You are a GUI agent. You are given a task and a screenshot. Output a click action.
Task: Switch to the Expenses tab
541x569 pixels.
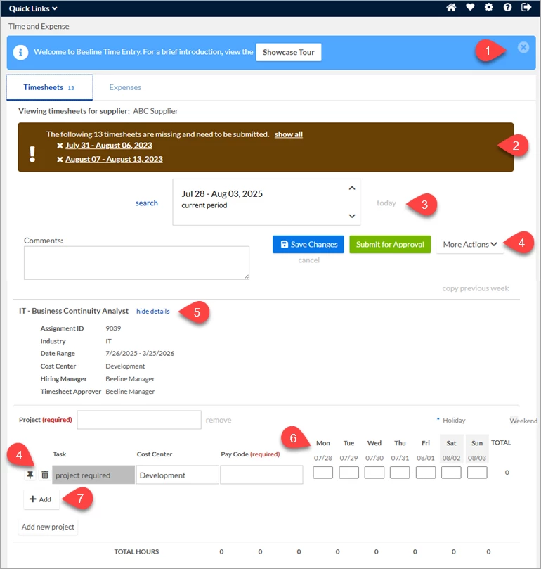125,87
